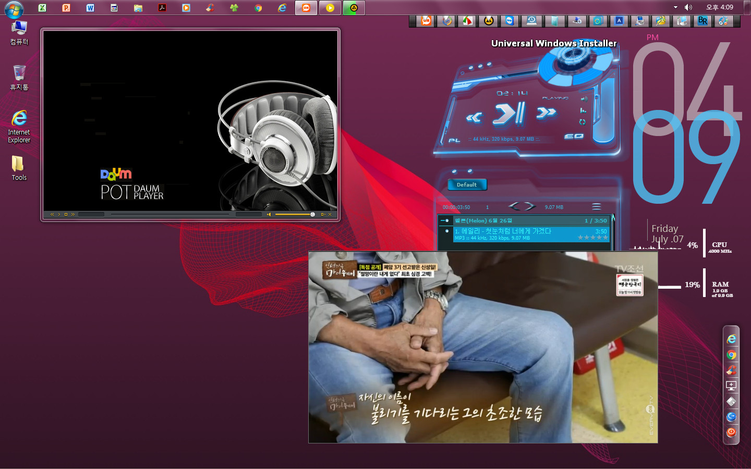Launch CCleaner from the taskbar
Viewport: 751px width, 469px height.
pyautogui.click(x=210, y=8)
